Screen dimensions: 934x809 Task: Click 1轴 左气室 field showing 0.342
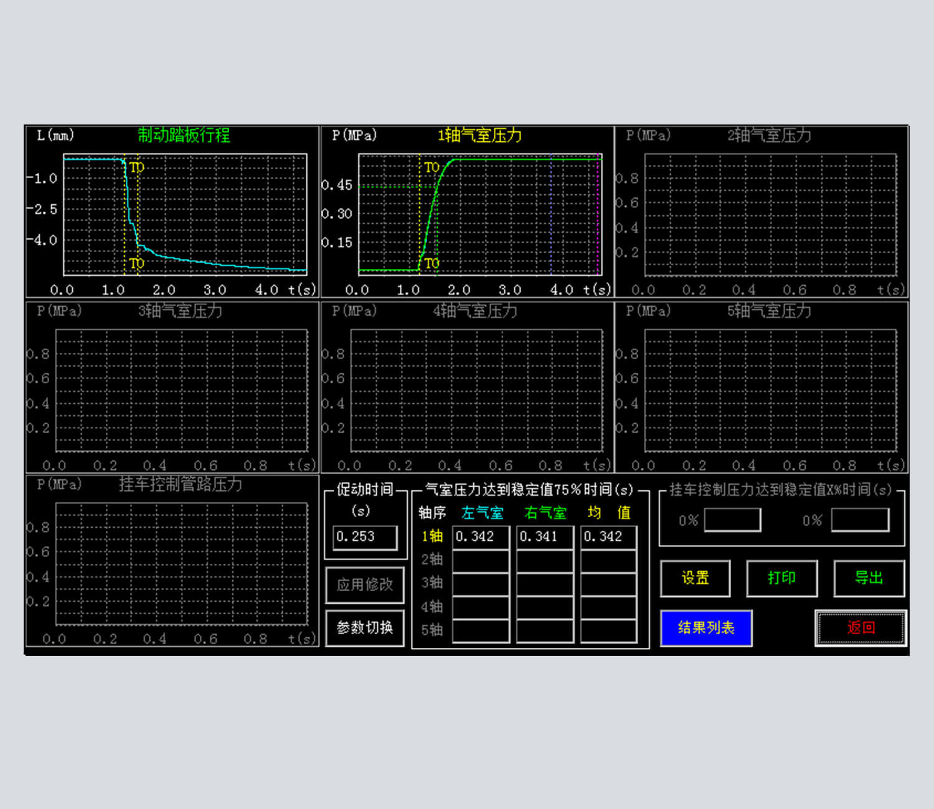480,537
